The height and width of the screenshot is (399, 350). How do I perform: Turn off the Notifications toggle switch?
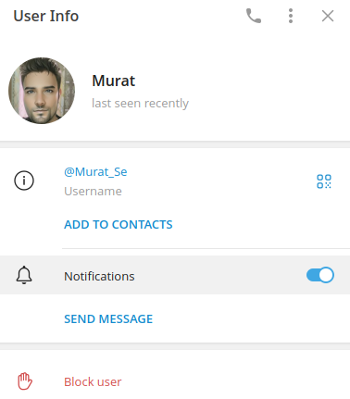tap(320, 275)
